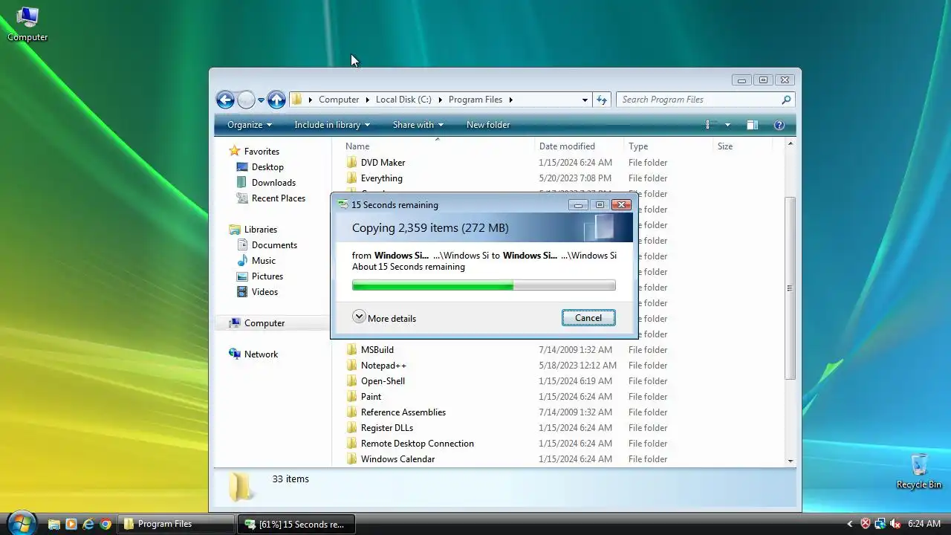Open the Computer desktop icon

coord(27,24)
